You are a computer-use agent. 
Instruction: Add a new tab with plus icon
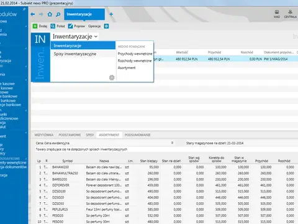[x=111, y=14]
